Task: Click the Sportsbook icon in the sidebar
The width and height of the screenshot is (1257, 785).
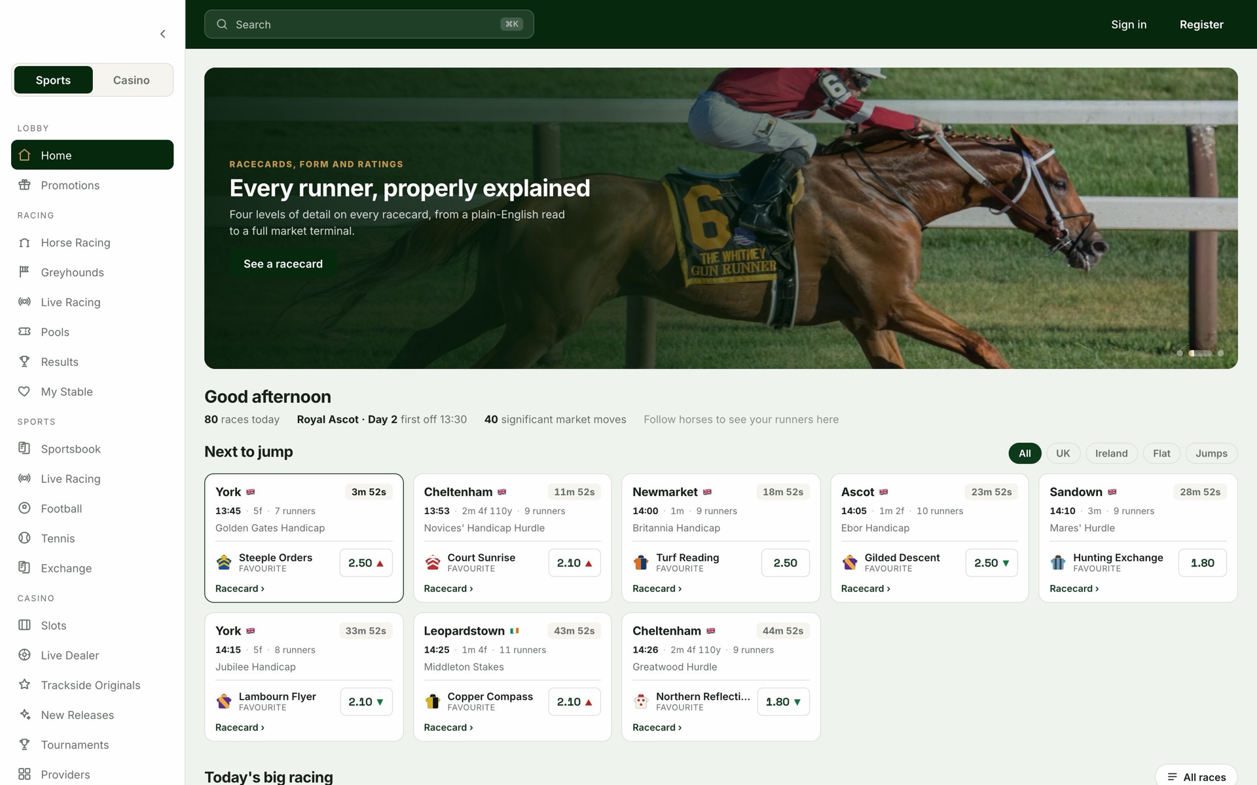Action: click(x=25, y=449)
